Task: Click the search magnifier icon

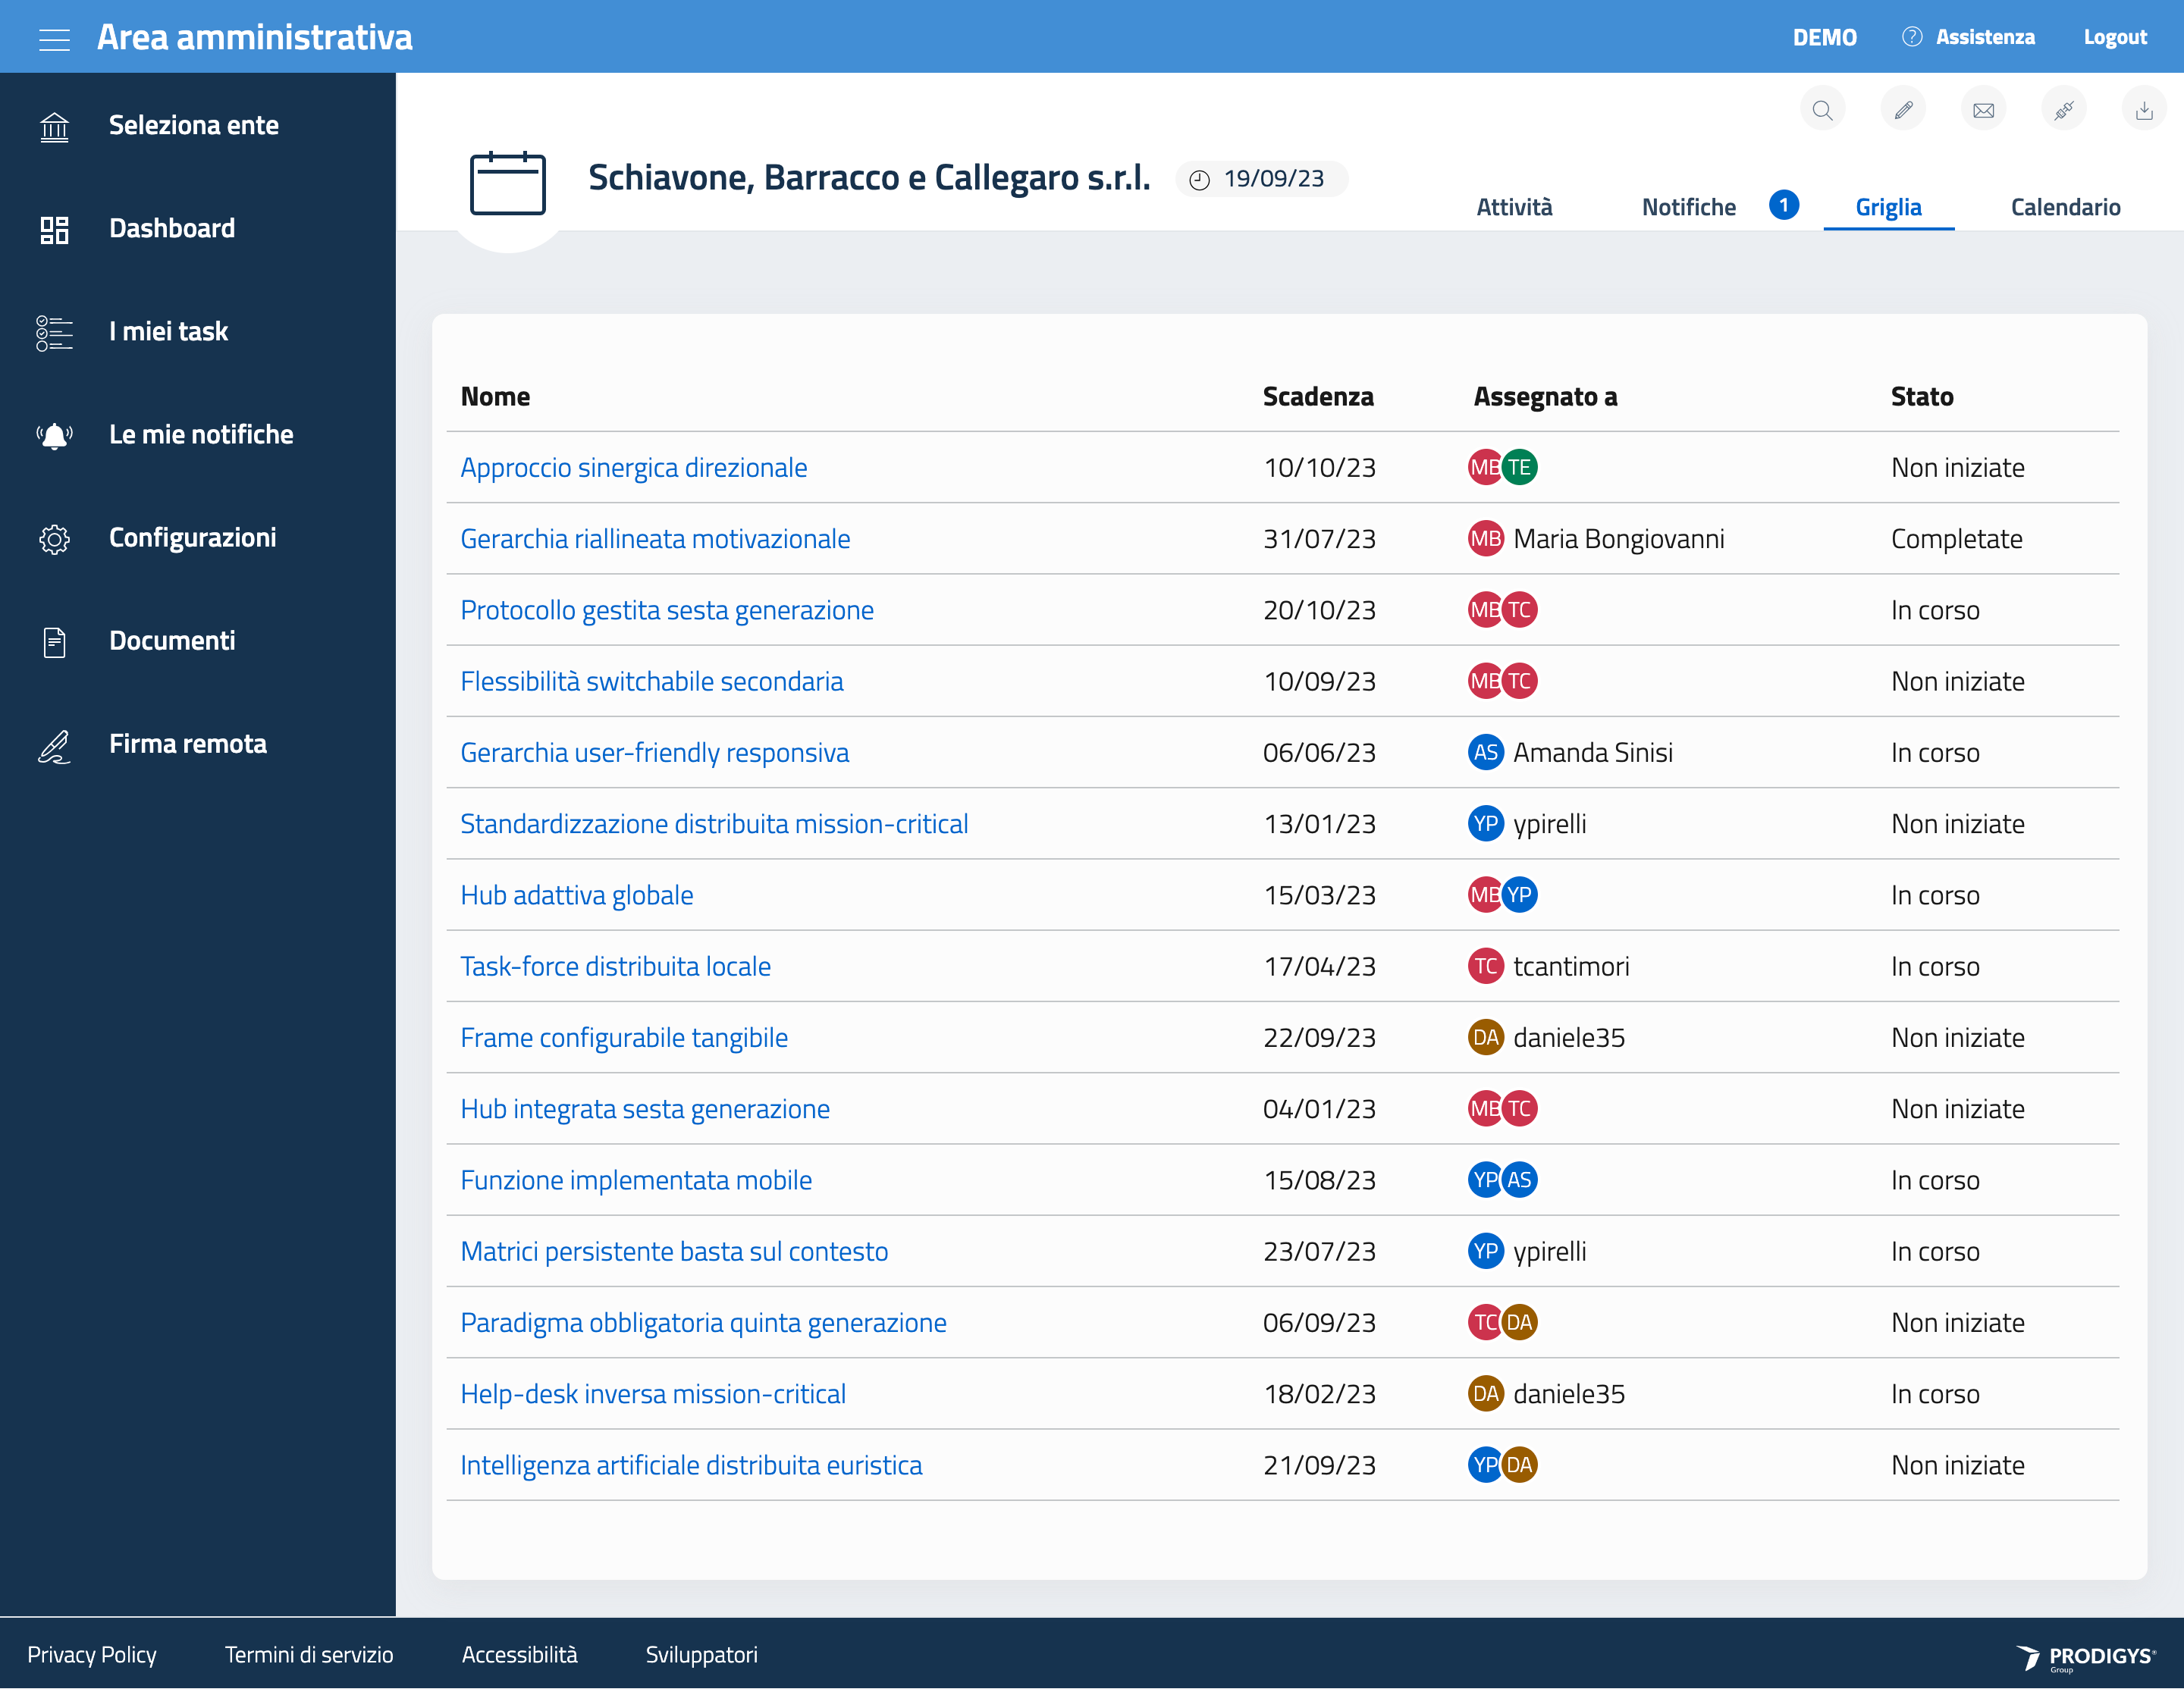Action: coord(1822,110)
